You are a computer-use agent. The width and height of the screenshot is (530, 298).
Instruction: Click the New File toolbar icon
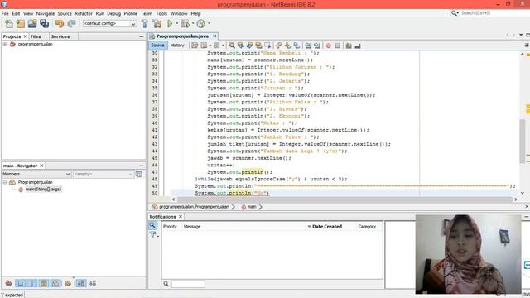tap(9, 24)
